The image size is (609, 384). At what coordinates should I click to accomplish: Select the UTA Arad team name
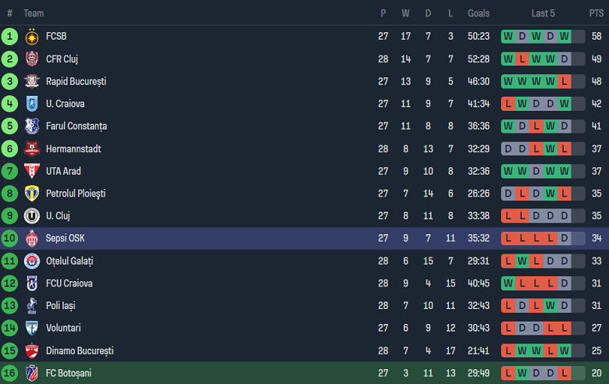(x=63, y=172)
